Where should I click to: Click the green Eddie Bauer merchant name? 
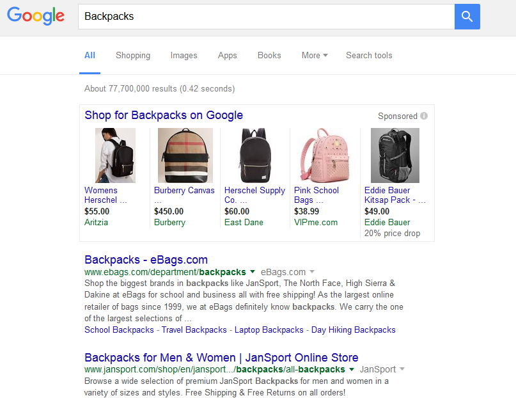click(387, 223)
